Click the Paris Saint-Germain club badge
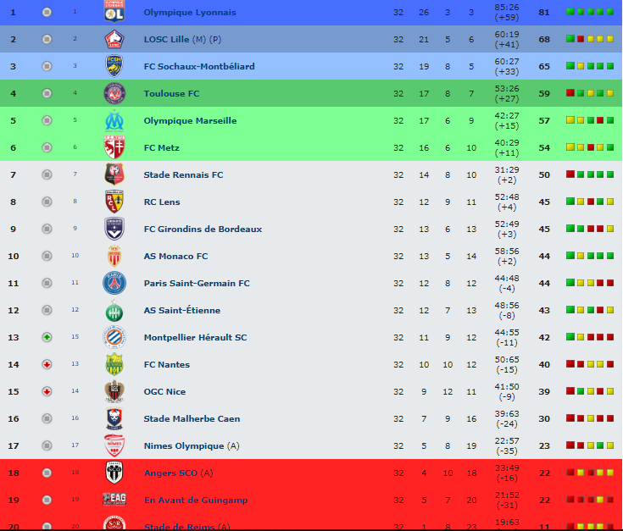623x531 pixels. click(114, 283)
